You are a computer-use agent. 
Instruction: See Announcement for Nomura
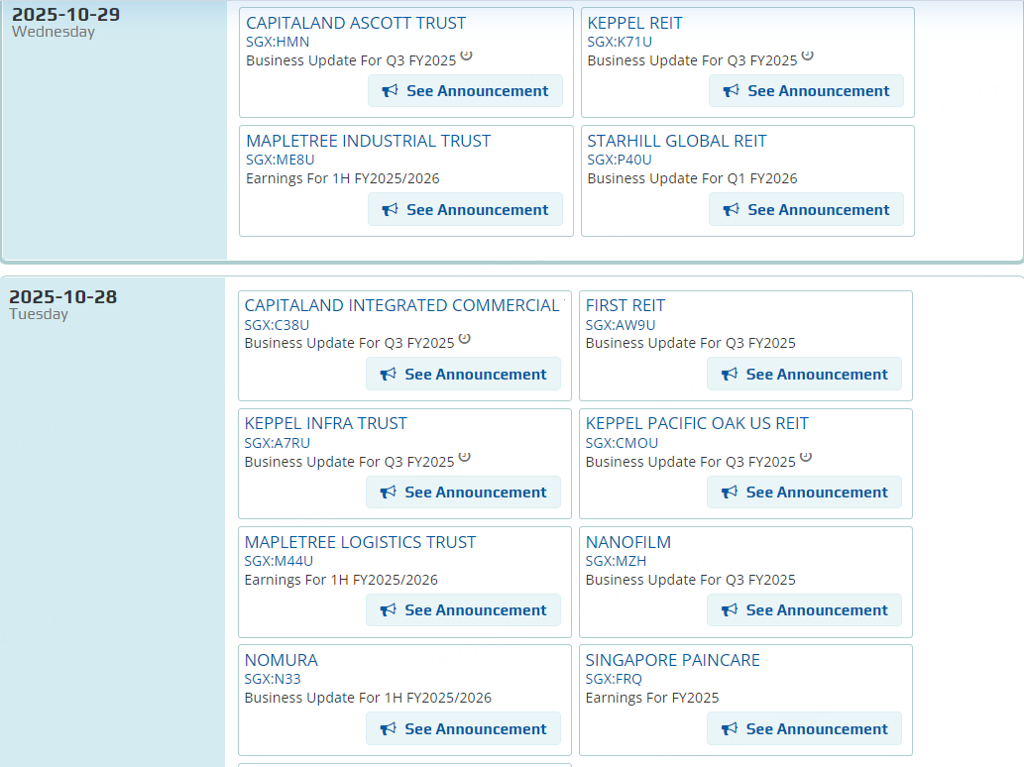click(x=463, y=728)
